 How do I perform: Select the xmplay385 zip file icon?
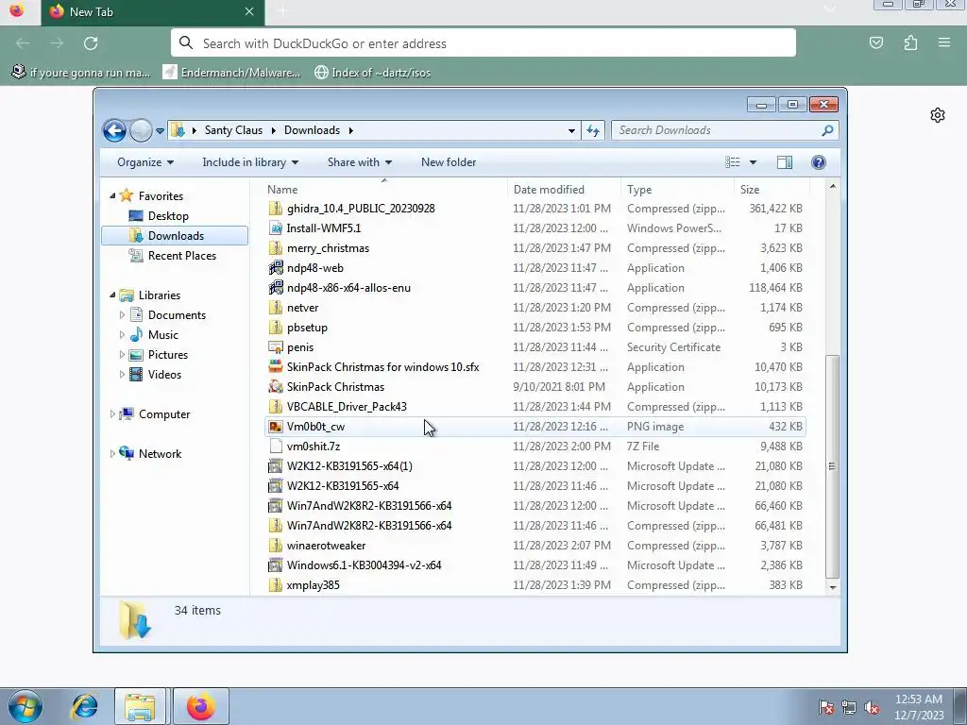point(276,585)
